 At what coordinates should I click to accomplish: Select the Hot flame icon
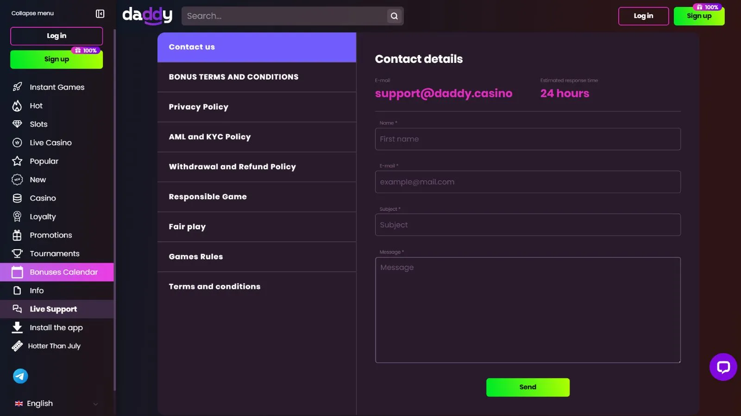pos(17,106)
